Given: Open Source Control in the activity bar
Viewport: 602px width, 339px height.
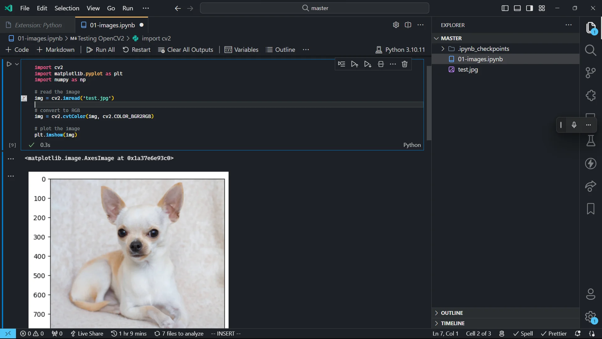Looking at the screenshot, I should pos(591,72).
